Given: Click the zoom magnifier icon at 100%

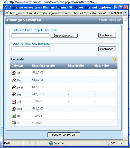Looking at the screenshot, I should click(107, 143).
